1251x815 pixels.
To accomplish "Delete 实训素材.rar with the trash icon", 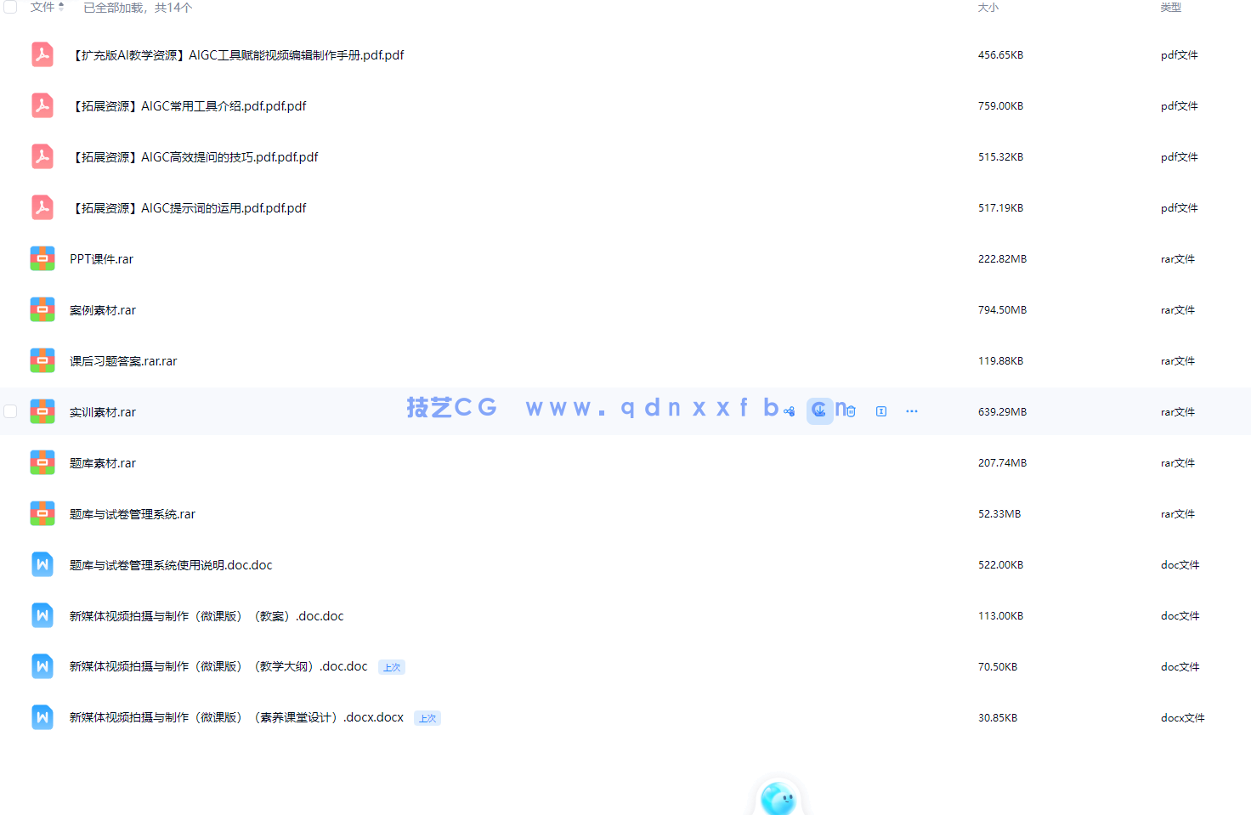I will point(850,411).
